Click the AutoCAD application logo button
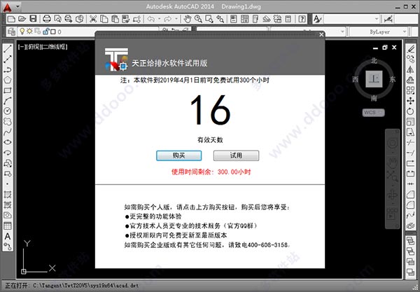Screen dimensions: 420x292 click(8, 6)
